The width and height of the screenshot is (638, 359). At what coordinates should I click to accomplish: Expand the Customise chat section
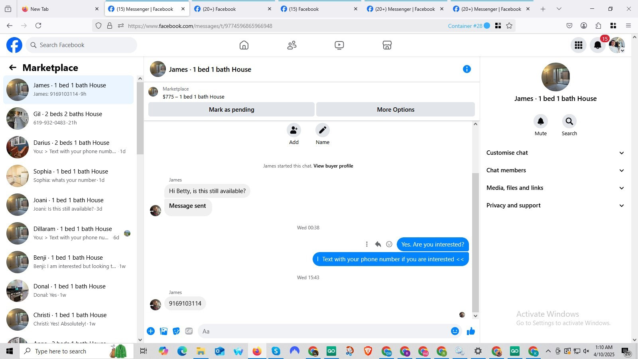tap(555, 153)
